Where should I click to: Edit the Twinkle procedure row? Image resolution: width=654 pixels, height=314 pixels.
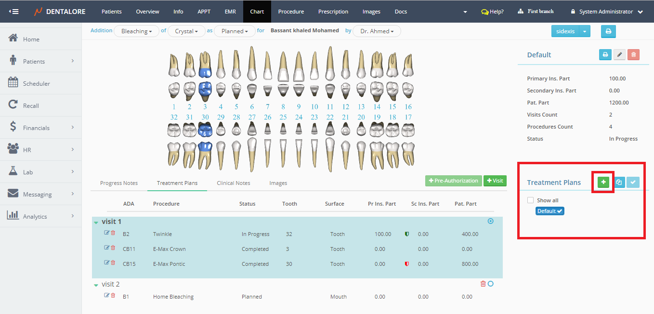[x=107, y=233]
